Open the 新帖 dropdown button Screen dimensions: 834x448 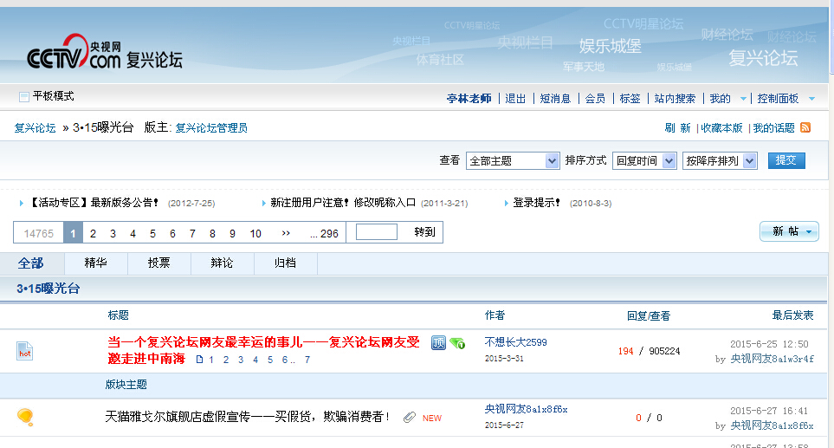789,231
